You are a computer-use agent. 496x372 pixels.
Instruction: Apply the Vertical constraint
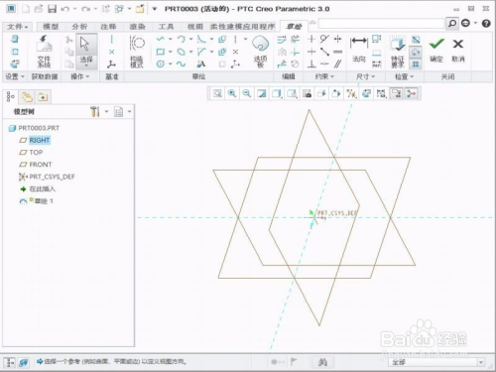[311, 40]
